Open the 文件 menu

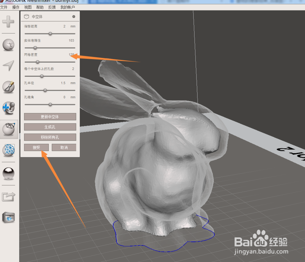[x=4, y=7]
